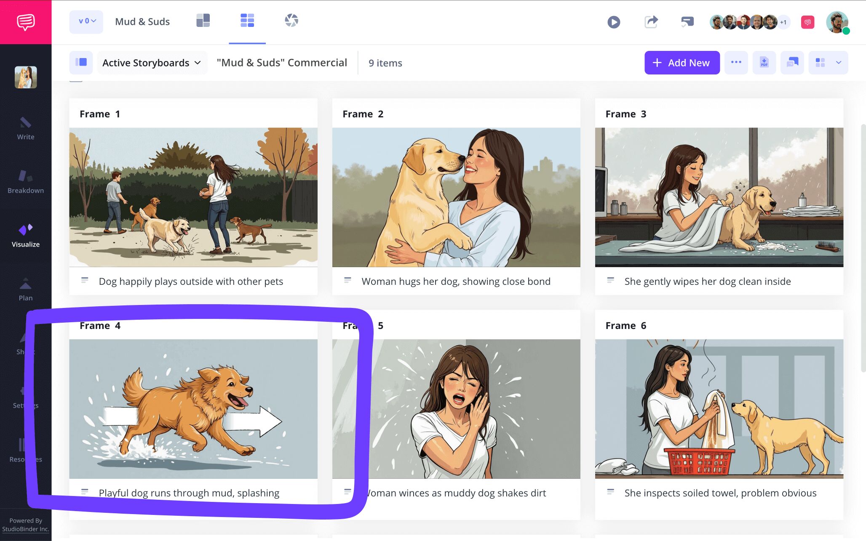Open the pink chat notification icon
The image size is (866, 541).
pyautogui.click(x=807, y=21)
